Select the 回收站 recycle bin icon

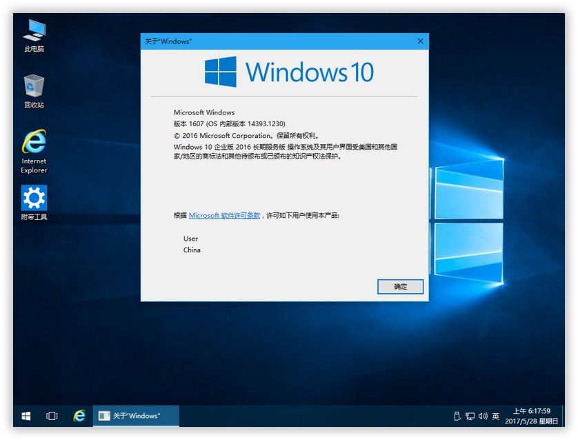click(x=34, y=92)
